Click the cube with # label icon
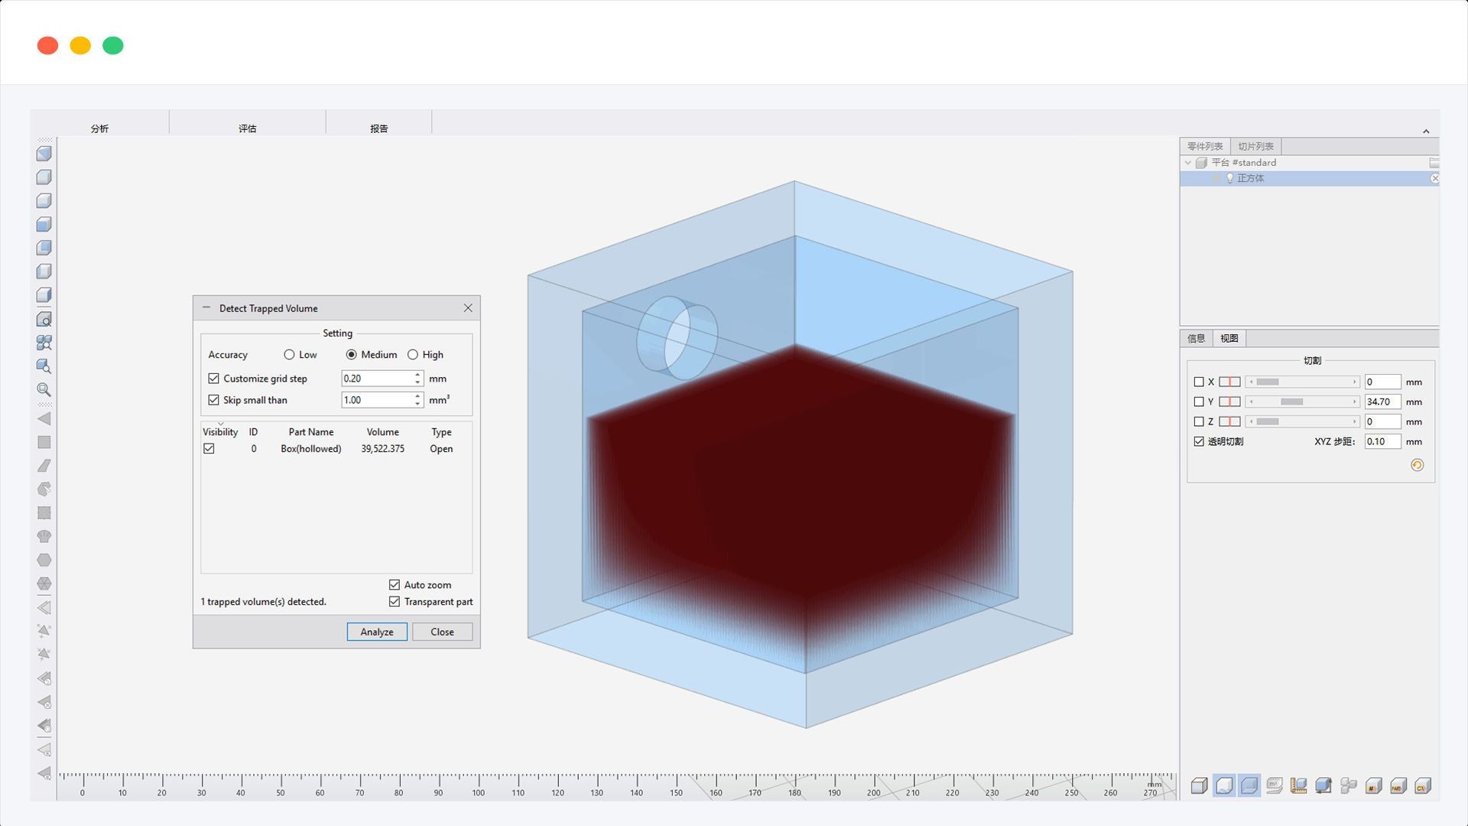 pos(1373,785)
